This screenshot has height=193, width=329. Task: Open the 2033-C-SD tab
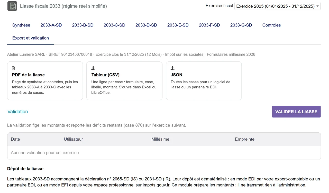pyautogui.click(x=114, y=25)
